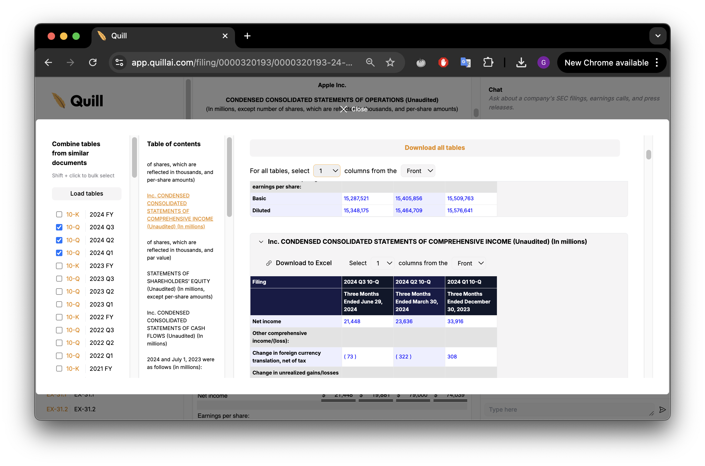
Task: Change the columns count dropdown from 1
Action: [x=327, y=171]
